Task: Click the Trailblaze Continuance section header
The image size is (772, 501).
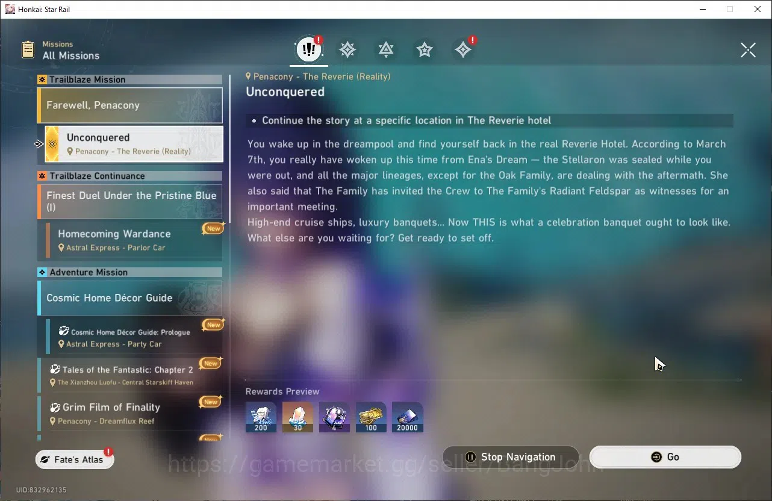Action: point(130,176)
